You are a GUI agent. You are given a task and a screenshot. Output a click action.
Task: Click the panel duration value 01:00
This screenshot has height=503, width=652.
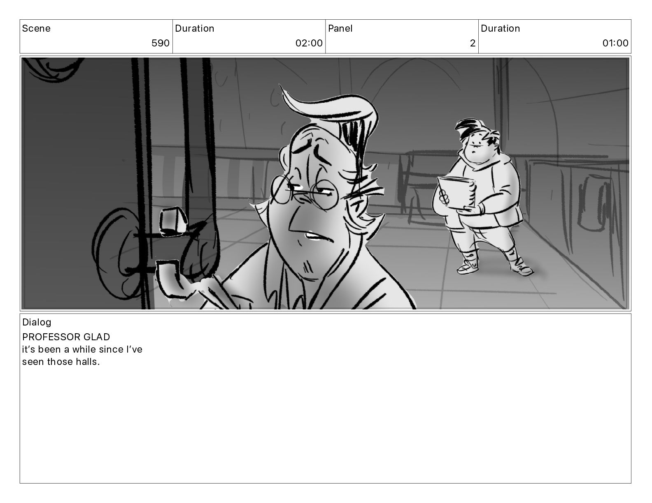tap(615, 43)
